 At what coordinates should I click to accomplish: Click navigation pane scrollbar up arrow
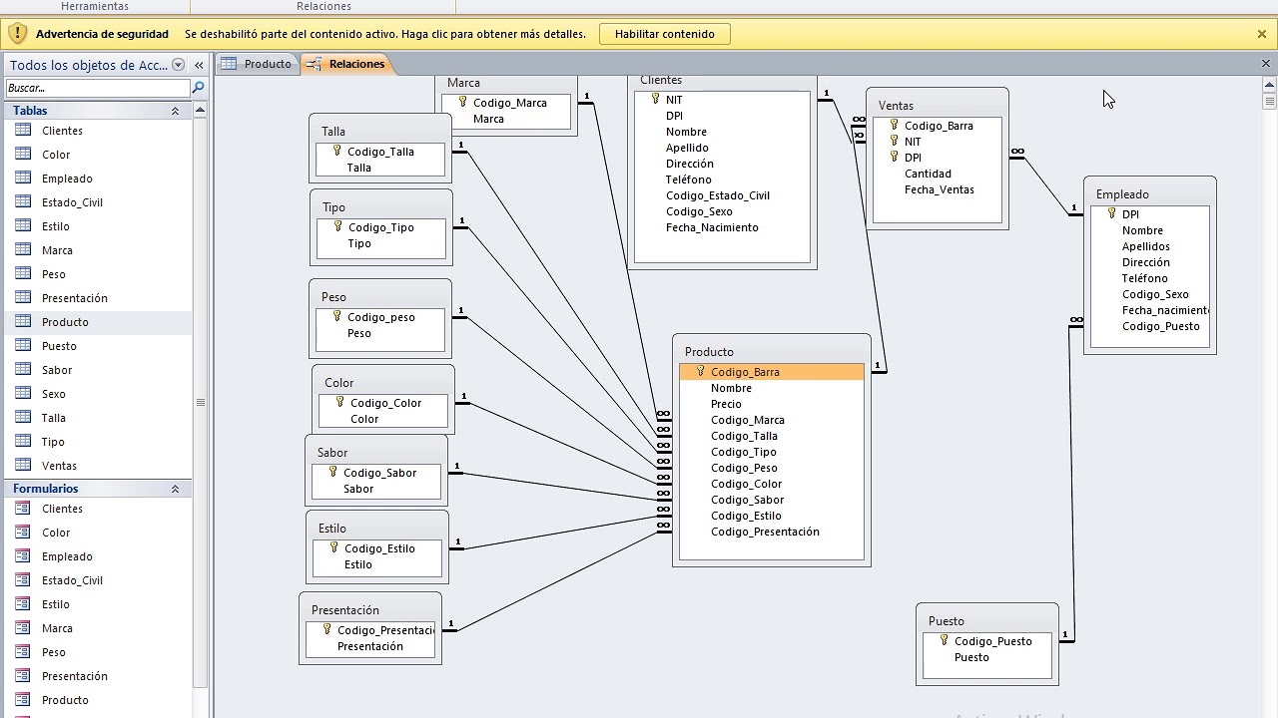(x=200, y=110)
